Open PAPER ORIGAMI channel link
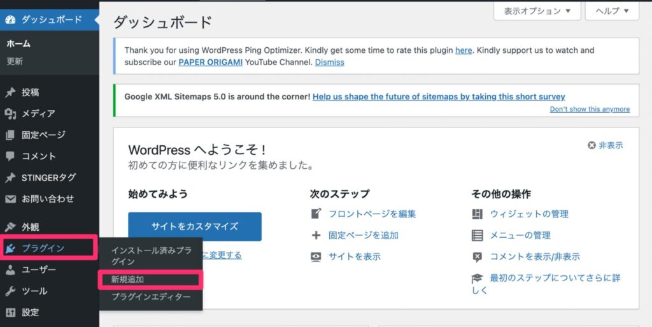This screenshot has height=327, width=652. [210, 62]
